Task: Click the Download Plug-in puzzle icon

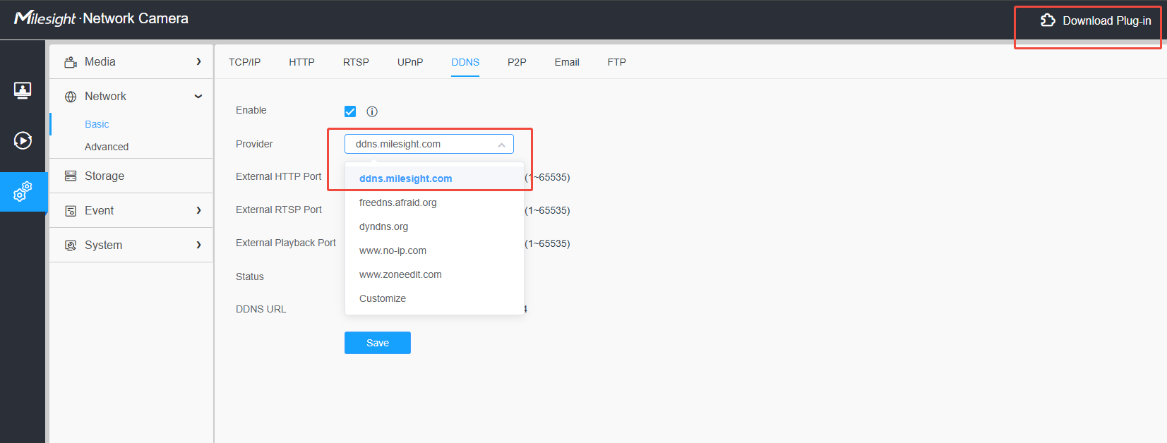Action: 1048,20
